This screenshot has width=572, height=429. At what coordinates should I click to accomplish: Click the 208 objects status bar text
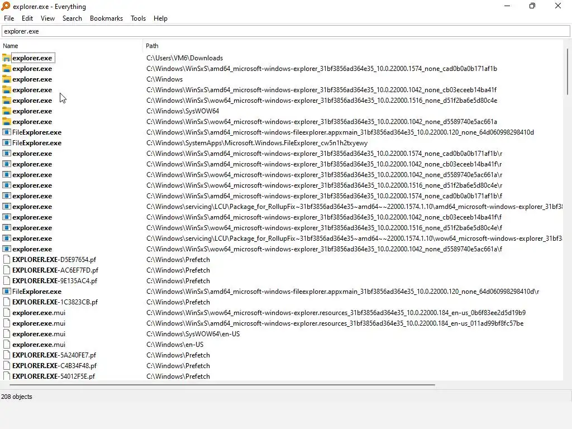click(x=16, y=397)
